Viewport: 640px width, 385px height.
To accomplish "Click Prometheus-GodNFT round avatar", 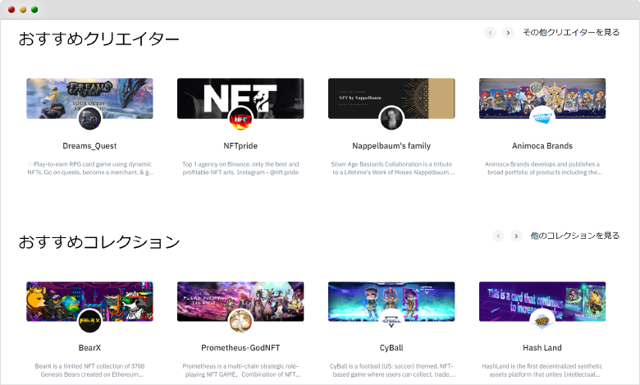I will [240, 321].
